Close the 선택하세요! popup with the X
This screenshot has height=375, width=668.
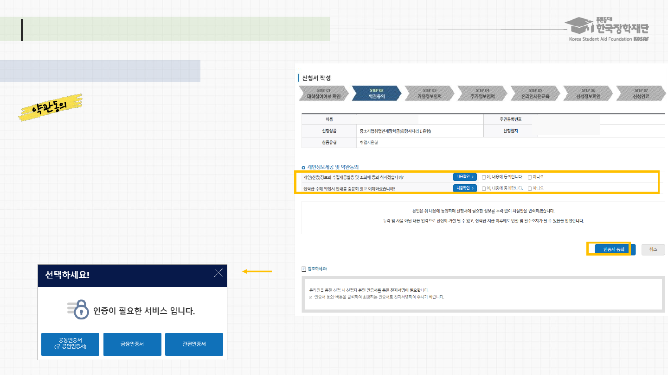(x=218, y=273)
